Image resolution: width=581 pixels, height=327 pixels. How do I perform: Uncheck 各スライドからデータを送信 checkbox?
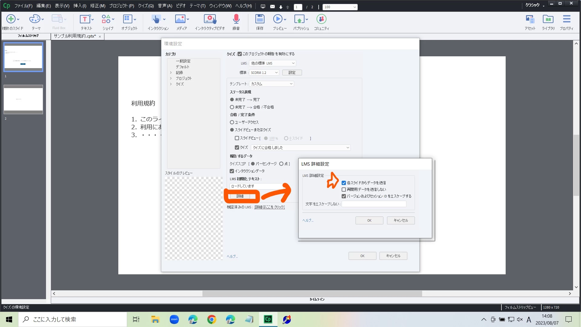pos(344,183)
